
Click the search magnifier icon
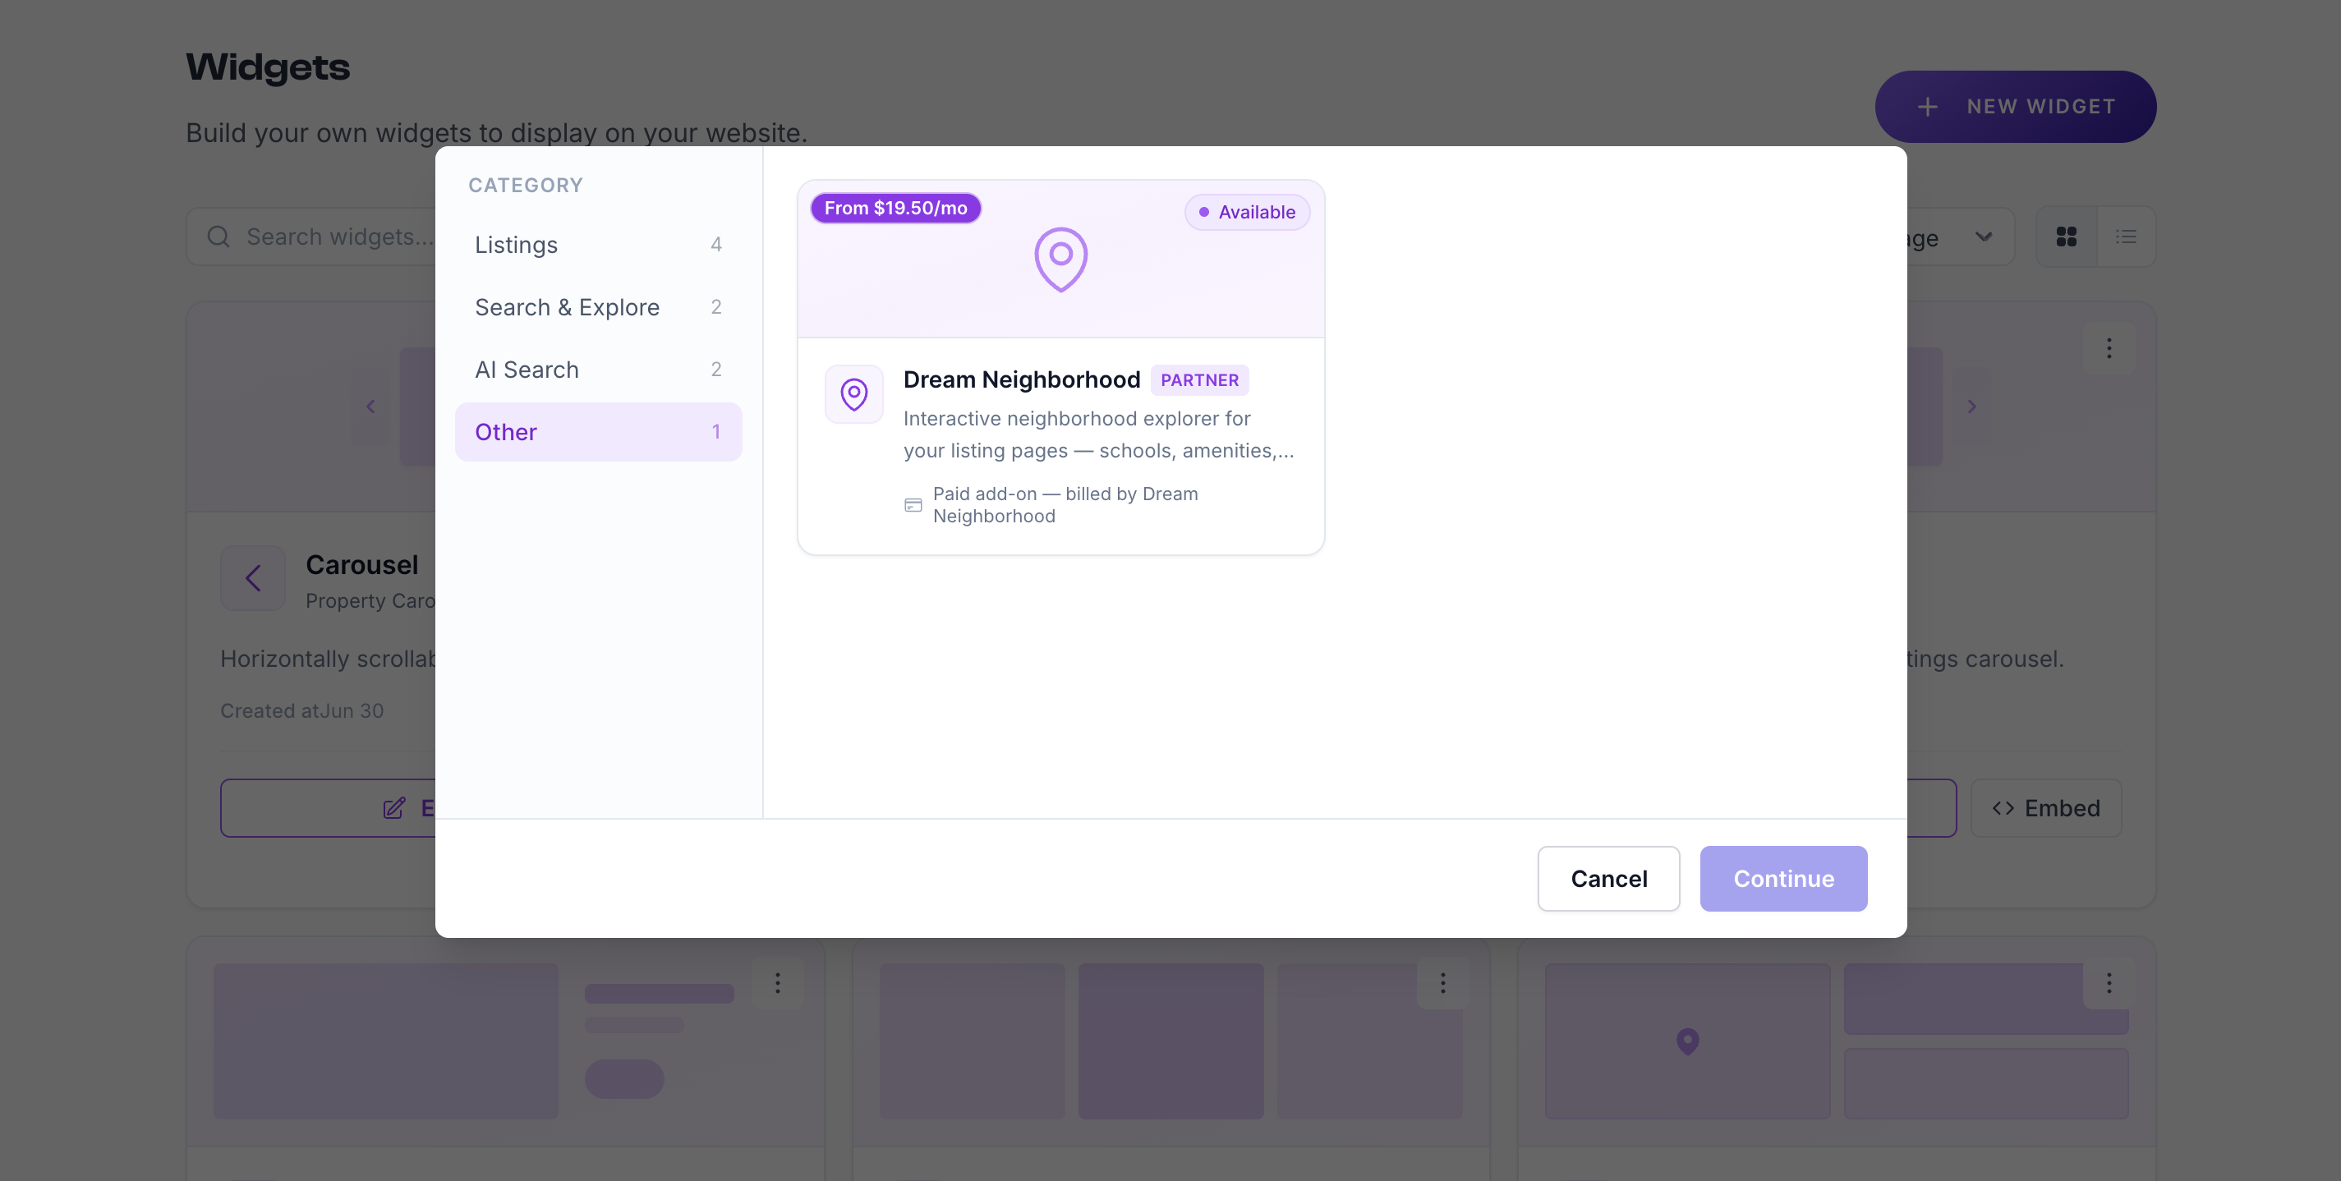click(x=218, y=237)
